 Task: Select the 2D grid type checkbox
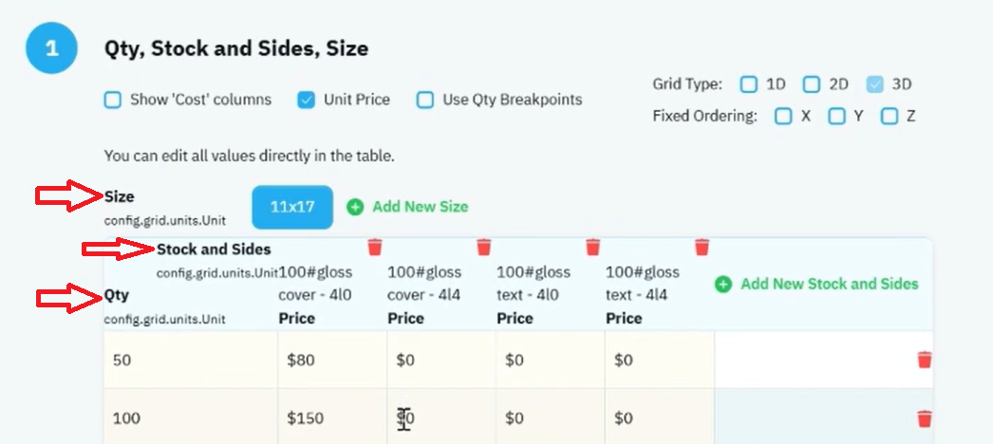[812, 84]
